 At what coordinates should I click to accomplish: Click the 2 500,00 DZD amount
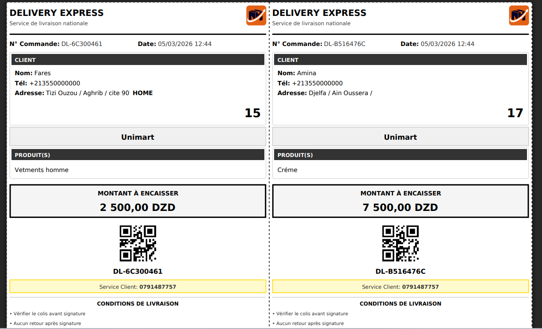138,207
